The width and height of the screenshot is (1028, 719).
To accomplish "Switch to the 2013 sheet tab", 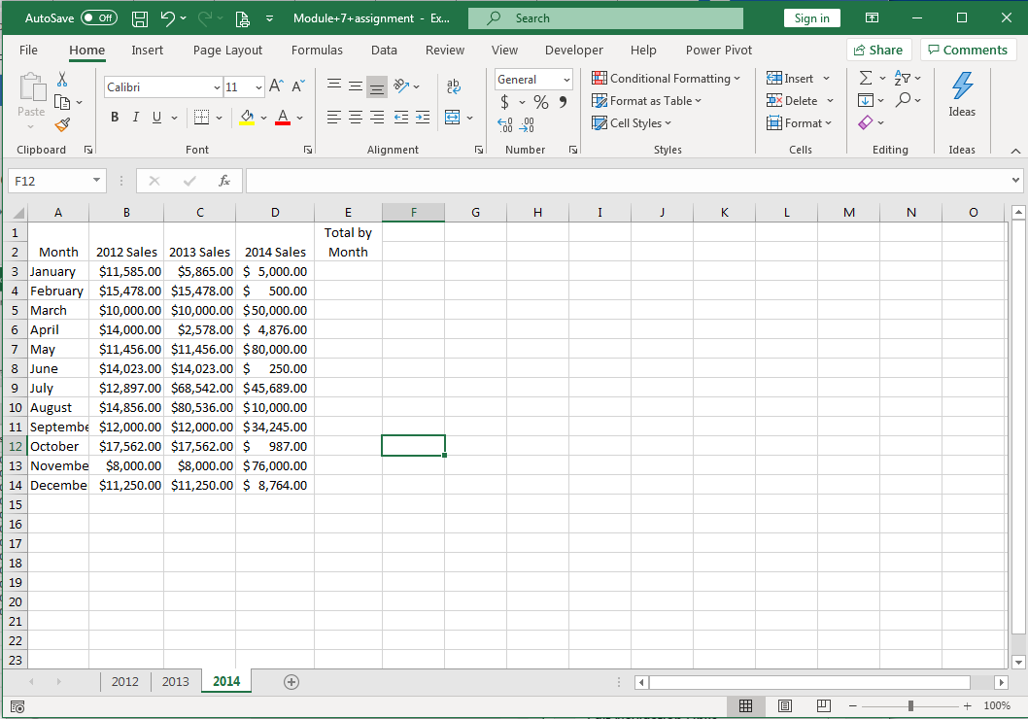I will [176, 682].
